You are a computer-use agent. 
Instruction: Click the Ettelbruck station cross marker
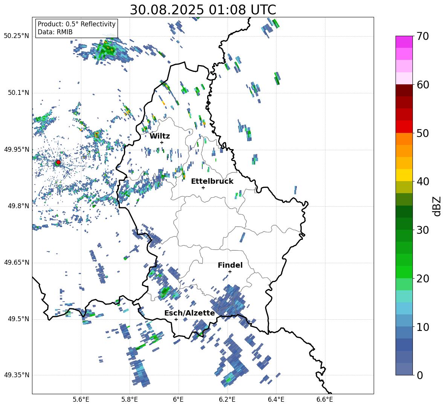[x=203, y=187]
